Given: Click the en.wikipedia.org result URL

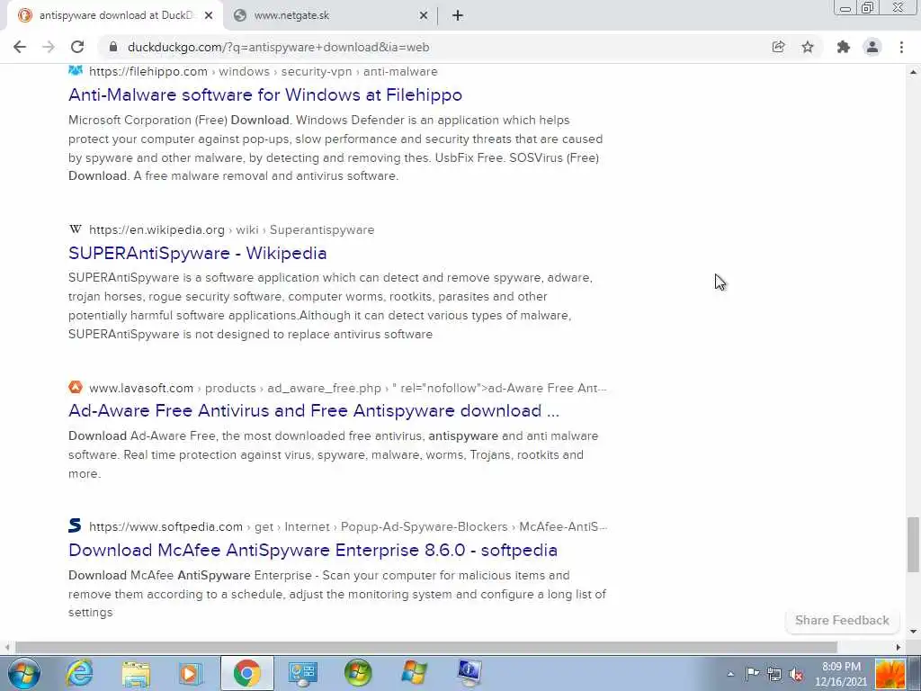Looking at the screenshot, I should coord(231,229).
